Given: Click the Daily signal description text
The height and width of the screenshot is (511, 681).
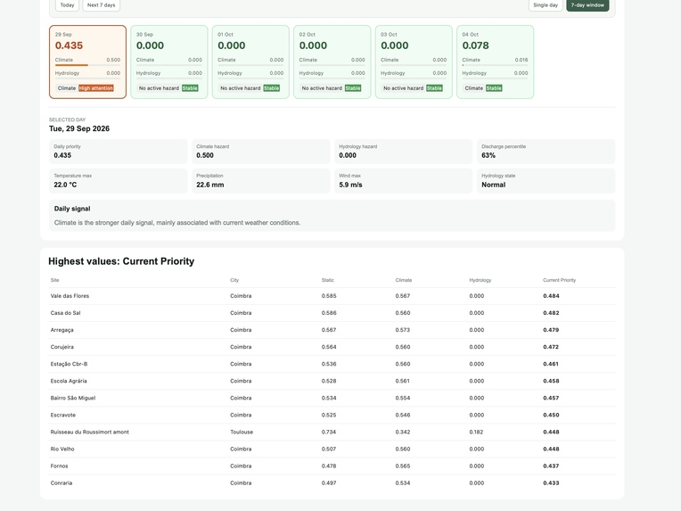Looking at the screenshot, I should pyautogui.click(x=177, y=222).
